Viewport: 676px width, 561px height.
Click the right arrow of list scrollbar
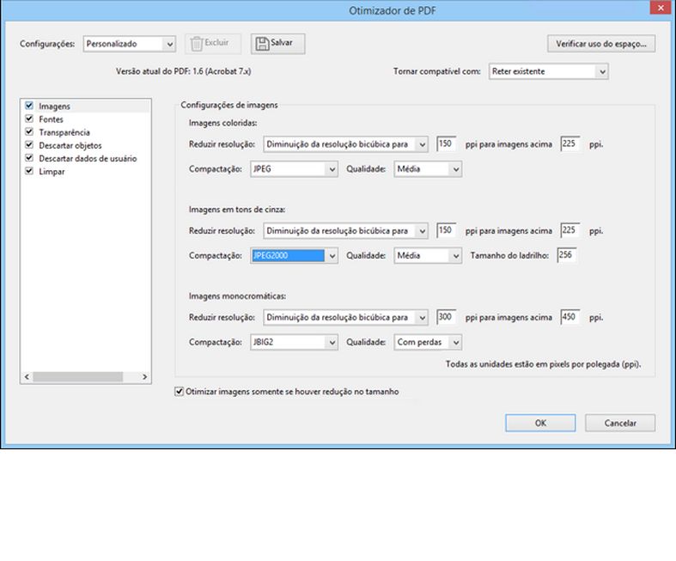[145, 377]
